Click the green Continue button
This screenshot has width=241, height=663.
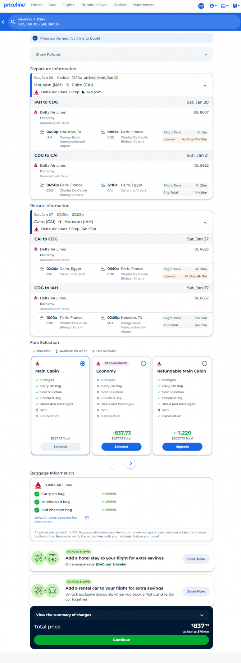pyautogui.click(x=122, y=640)
